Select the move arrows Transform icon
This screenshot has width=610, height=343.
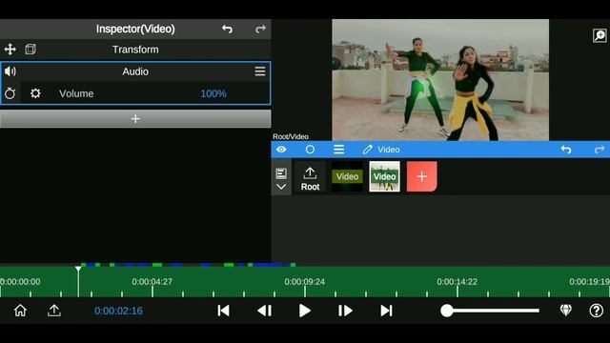[x=10, y=50]
